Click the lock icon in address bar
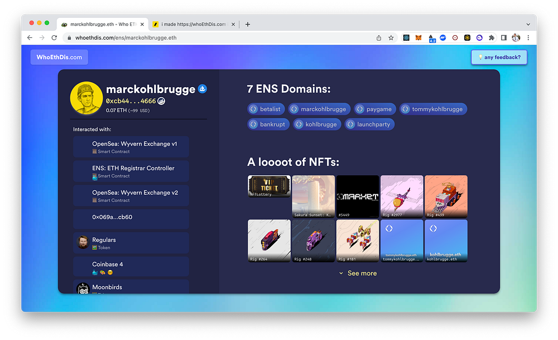558x340 pixels. (69, 38)
